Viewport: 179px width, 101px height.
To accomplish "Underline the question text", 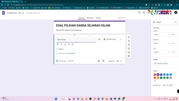I will (x=65, y=44).
